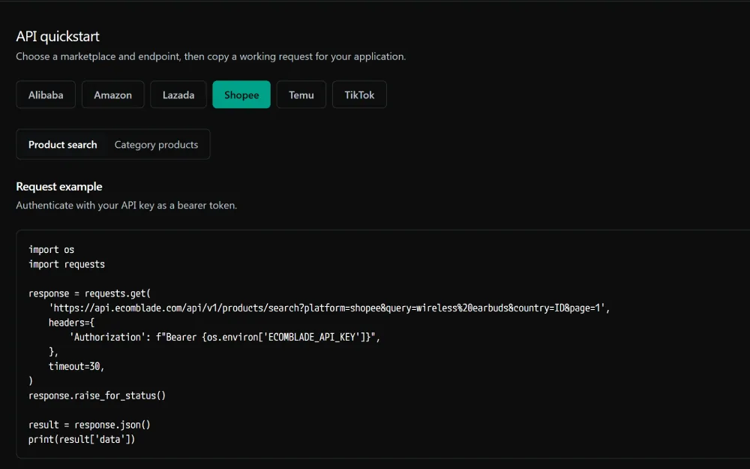
Task: Open the Product search tab
Action: 63,145
